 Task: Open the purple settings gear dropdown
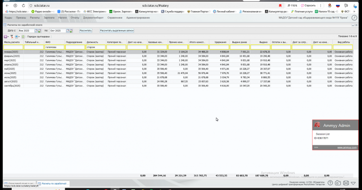(6, 37)
